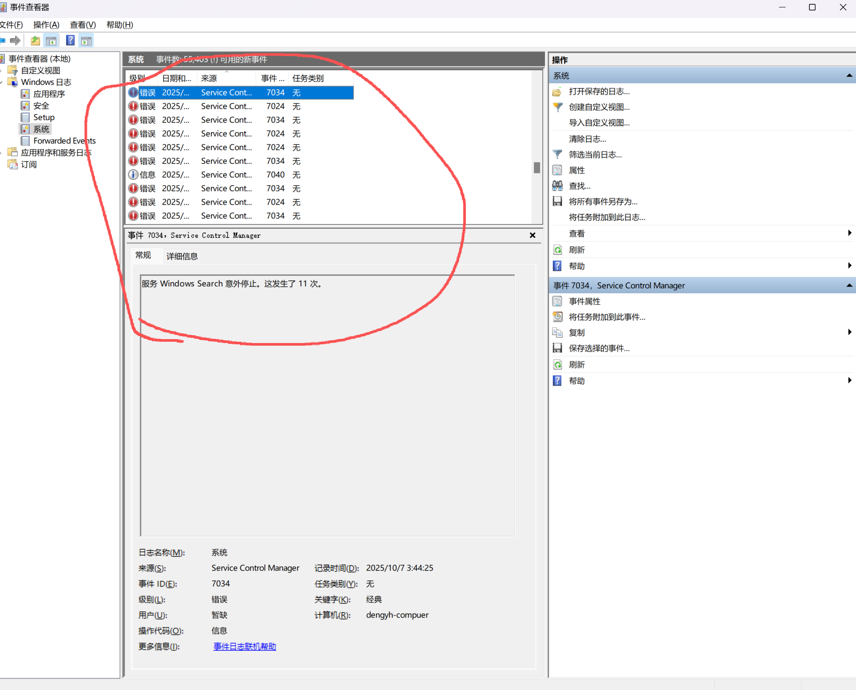Click the up-one-level folder toolbar icon
The image size is (856, 690).
pyautogui.click(x=35, y=40)
